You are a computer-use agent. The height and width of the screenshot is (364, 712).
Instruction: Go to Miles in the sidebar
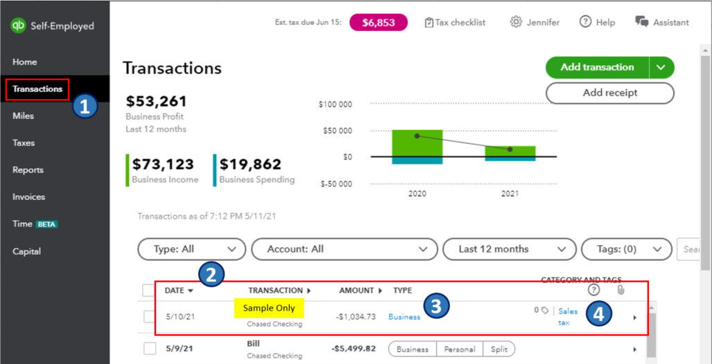tap(24, 116)
